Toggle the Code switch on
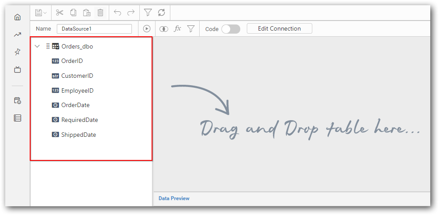This screenshot has width=439, height=215. pos(231,29)
